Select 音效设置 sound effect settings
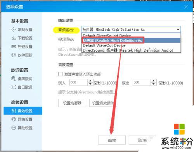The width and height of the screenshot is (194, 152). (x=23, y=111)
